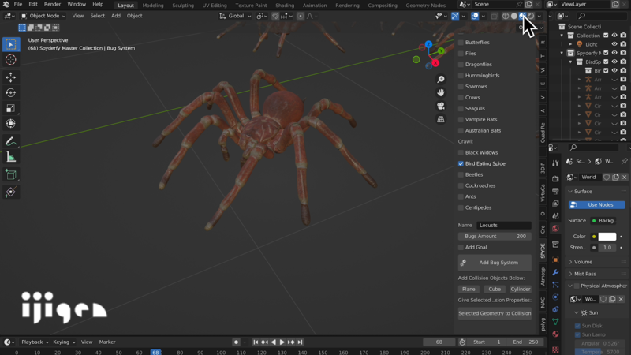
Task: Adjust the Bugs Amount slider
Action: point(495,236)
